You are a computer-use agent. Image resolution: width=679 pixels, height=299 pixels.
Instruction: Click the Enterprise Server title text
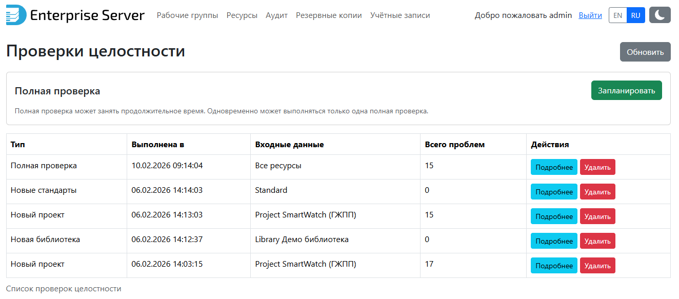pyautogui.click(x=87, y=15)
